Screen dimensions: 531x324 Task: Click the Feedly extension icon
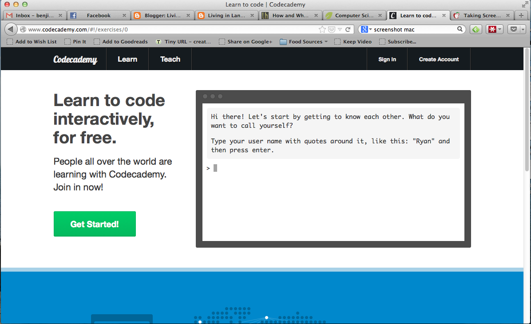[475, 29]
